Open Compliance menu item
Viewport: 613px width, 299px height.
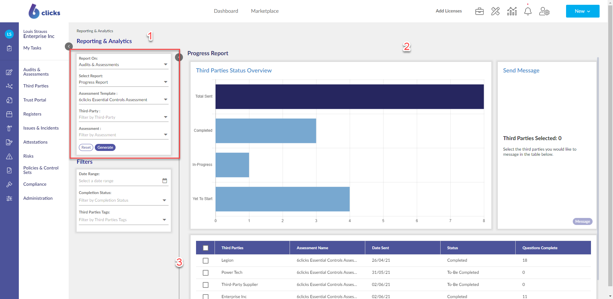[x=35, y=184]
